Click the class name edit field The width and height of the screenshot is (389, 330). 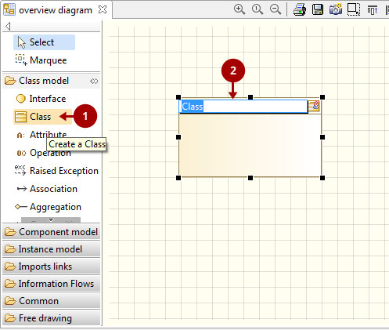pyautogui.click(x=243, y=107)
